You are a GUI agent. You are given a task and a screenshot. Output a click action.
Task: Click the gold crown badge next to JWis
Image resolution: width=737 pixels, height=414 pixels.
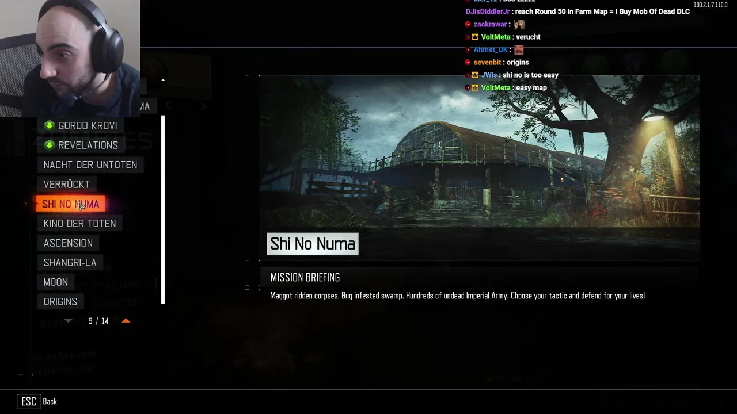pyautogui.click(x=476, y=75)
